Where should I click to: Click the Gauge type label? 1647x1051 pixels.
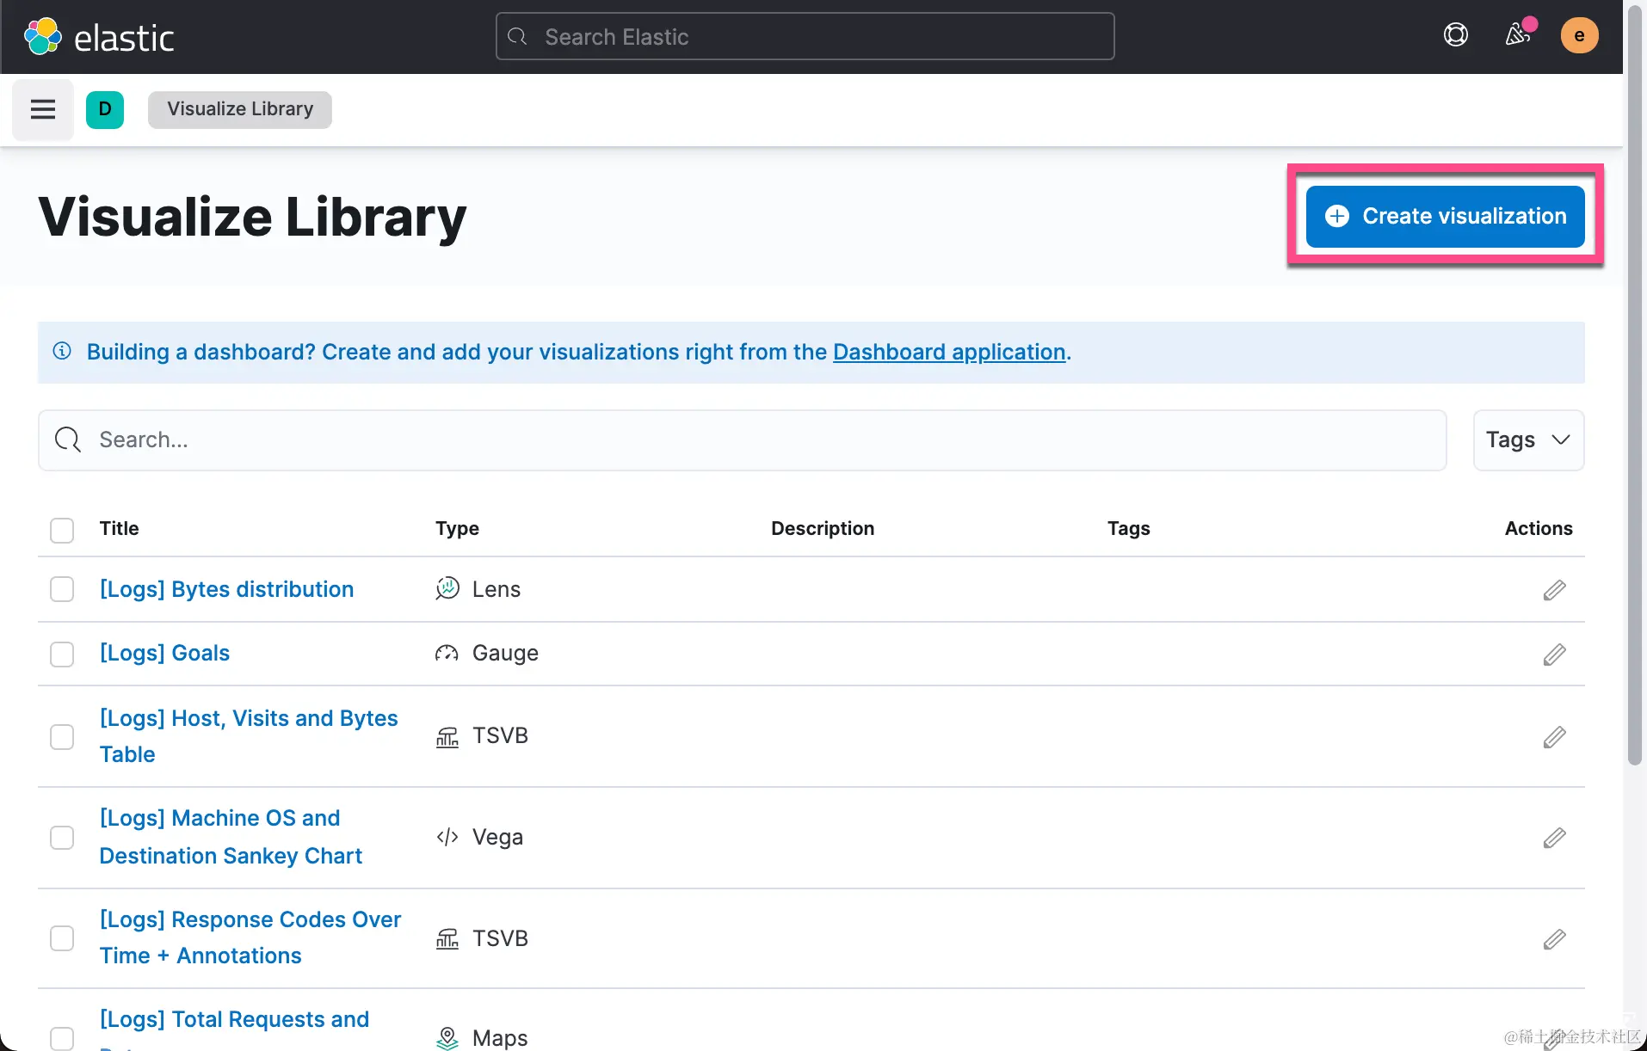coord(505,653)
